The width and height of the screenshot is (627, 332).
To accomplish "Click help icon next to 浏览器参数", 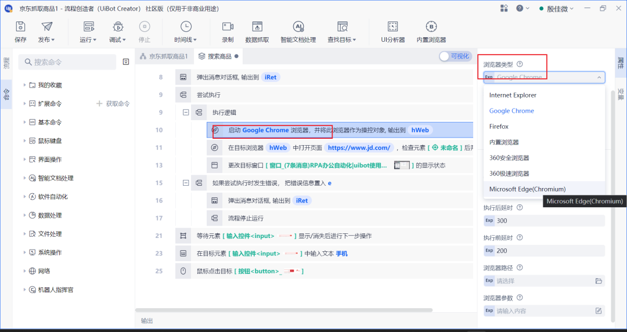I will click(x=520, y=297).
